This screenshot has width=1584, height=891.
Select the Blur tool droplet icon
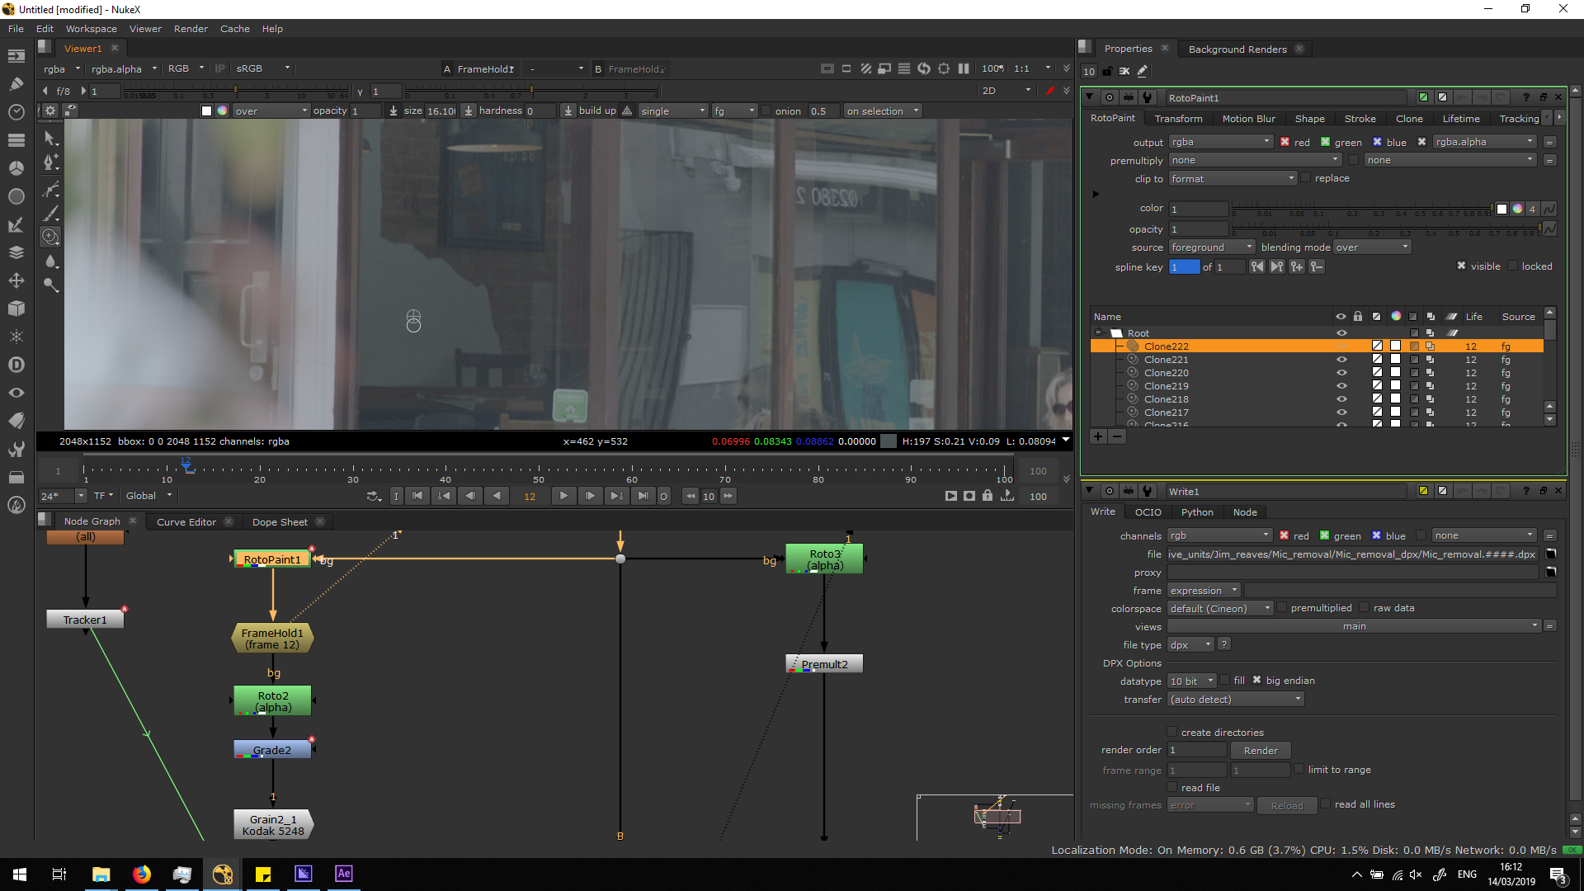click(x=50, y=262)
